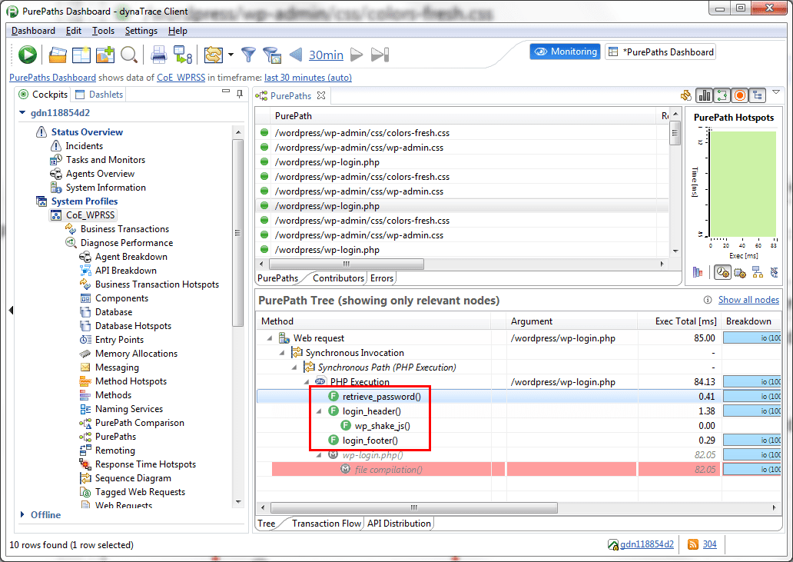Open the API Distribution tab
Image resolution: width=793 pixels, height=562 pixels.
coord(399,524)
